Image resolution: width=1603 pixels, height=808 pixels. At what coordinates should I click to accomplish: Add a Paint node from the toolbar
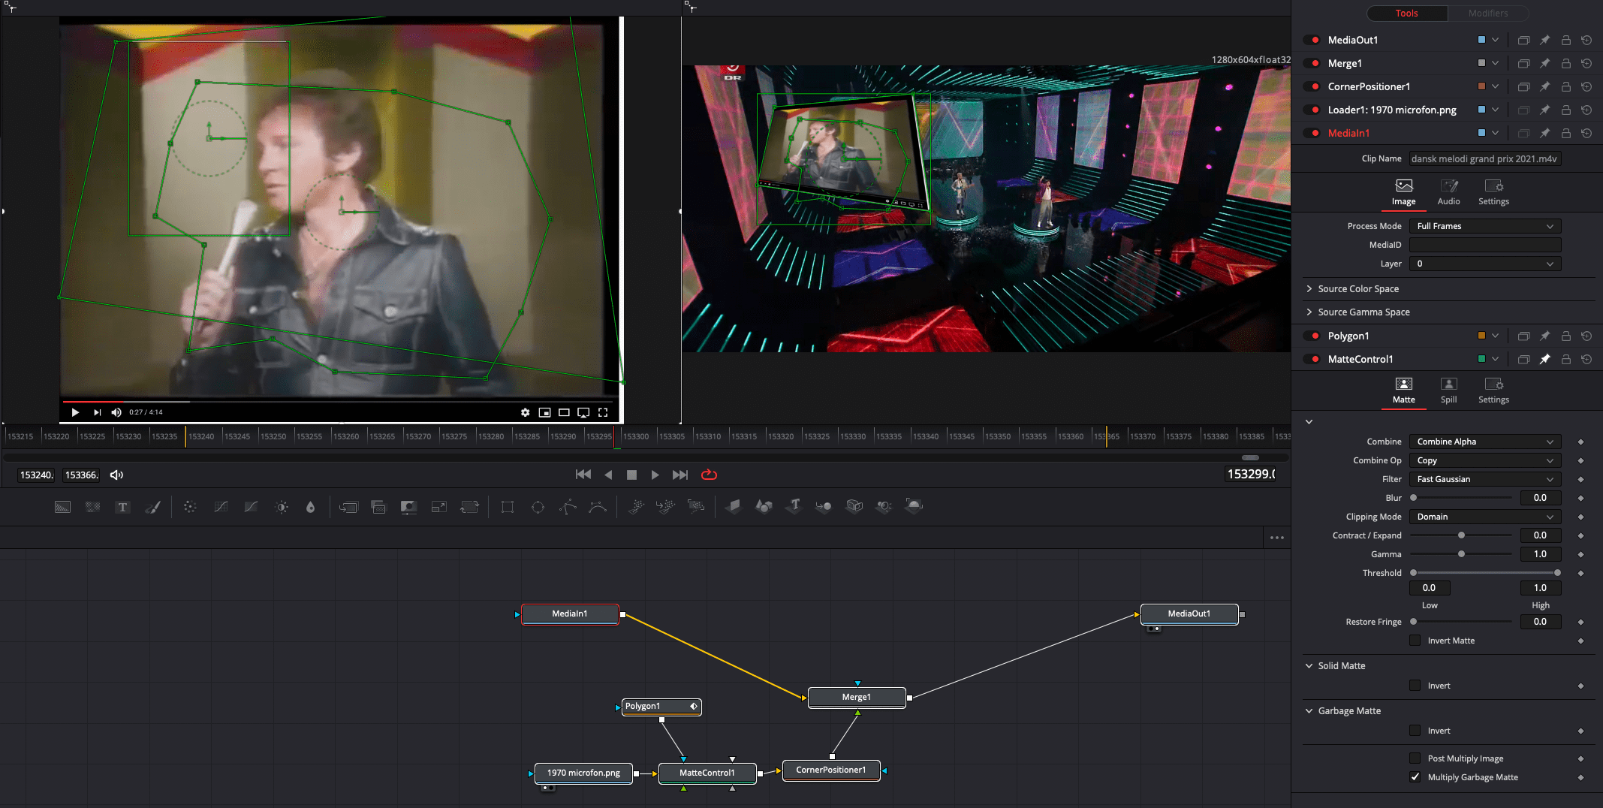152,507
